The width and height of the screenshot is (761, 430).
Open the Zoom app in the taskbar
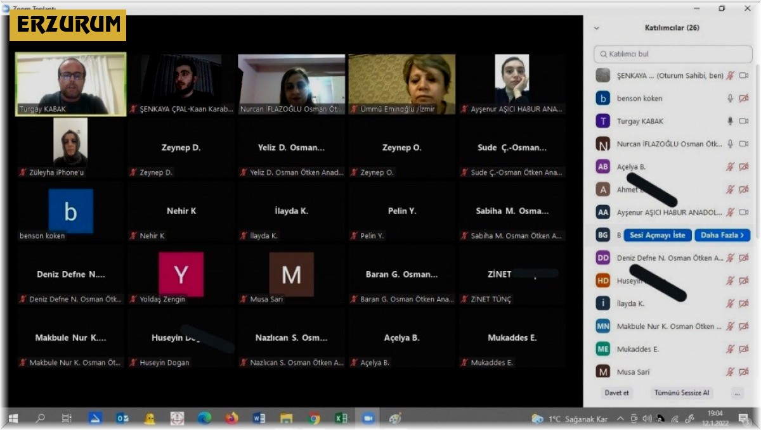pos(368,418)
